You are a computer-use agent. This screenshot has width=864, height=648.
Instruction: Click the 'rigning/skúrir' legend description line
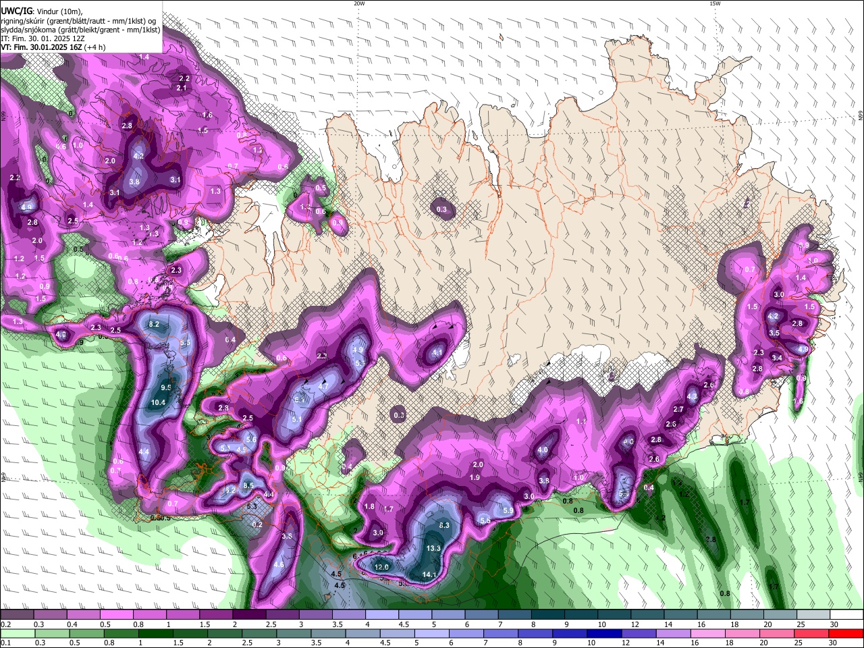point(78,20)
